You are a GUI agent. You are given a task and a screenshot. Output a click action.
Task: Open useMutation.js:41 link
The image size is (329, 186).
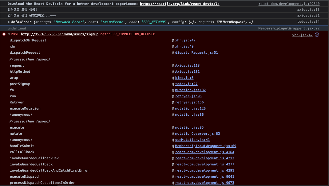[x=192, y=140]
